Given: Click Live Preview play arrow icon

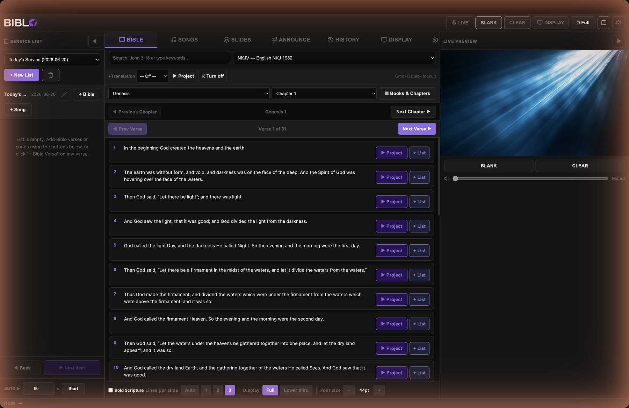Looking at the screenshot, I should click(619, 41).
